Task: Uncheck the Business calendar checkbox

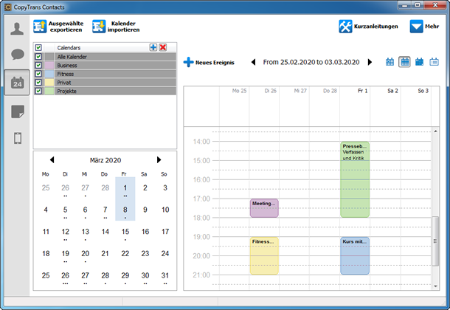Action: 38,65
